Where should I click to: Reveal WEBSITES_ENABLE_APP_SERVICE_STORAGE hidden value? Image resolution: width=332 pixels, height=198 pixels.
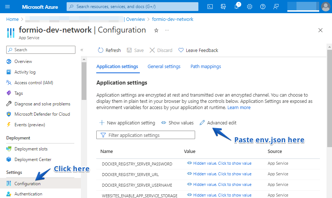click(x=219, y=195)
